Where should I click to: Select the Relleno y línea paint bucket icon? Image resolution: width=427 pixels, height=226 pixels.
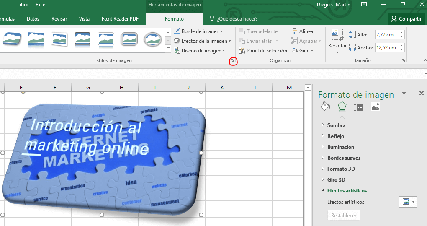(x=325, y=107)
